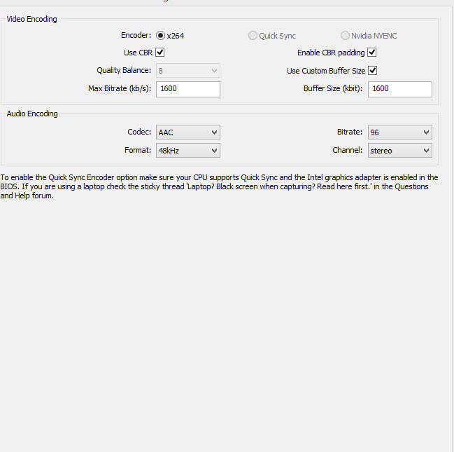This screenshot has width=454, height=452.
Task: Open the audio Bitrate dropdown showing 96
Action: pos(400,132)
